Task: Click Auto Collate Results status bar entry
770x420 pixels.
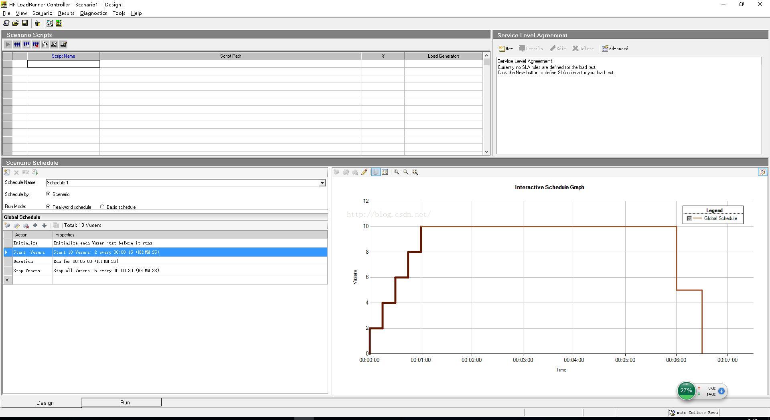Action: [694, 412]
